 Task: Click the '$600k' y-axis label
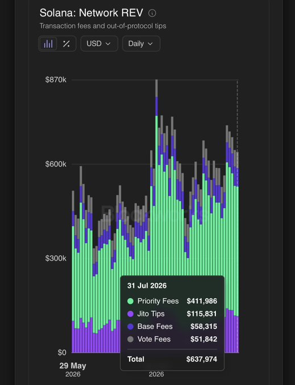point(56,164)
